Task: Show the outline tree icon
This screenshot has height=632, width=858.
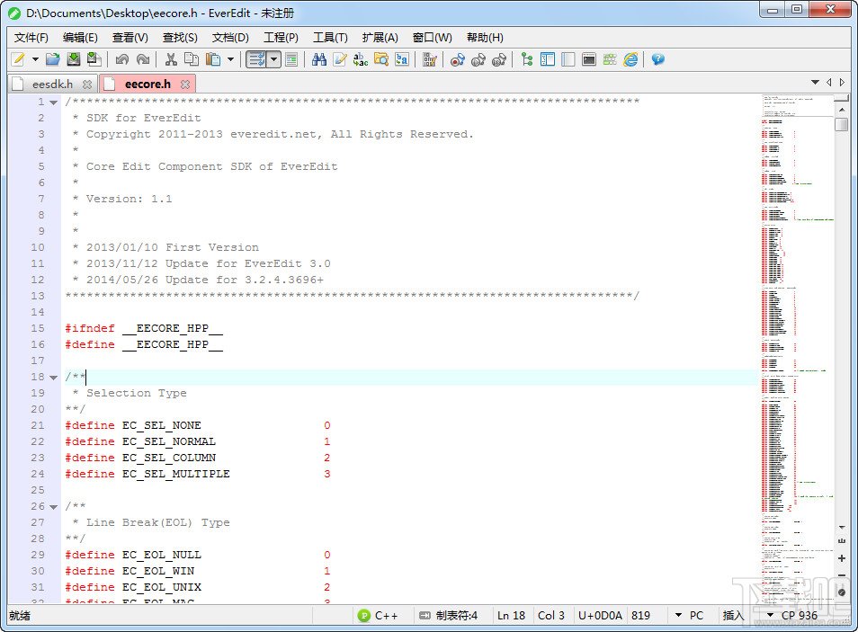Action: coord(527,59)
